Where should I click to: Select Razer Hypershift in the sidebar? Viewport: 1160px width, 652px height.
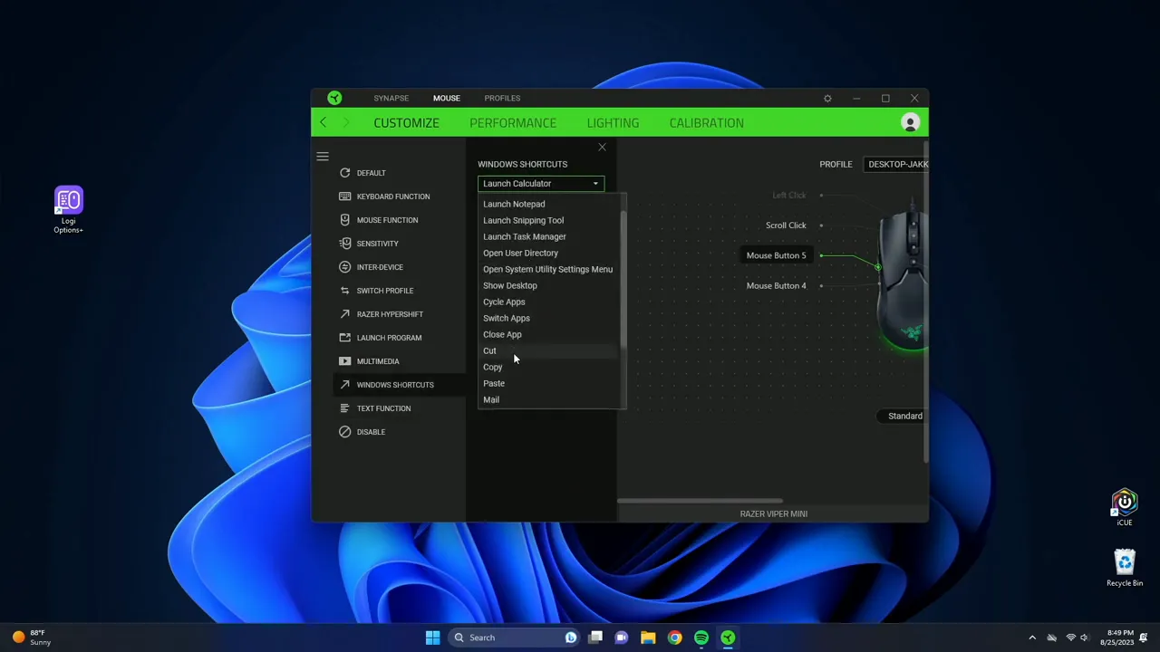390,313
